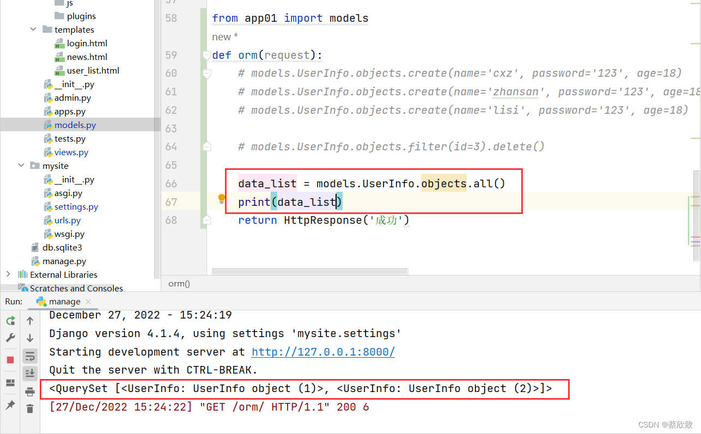This screenshot has height=434, width=701.
Task: Click the editor horizontal scrollbar
Action: tap(309, 271)
